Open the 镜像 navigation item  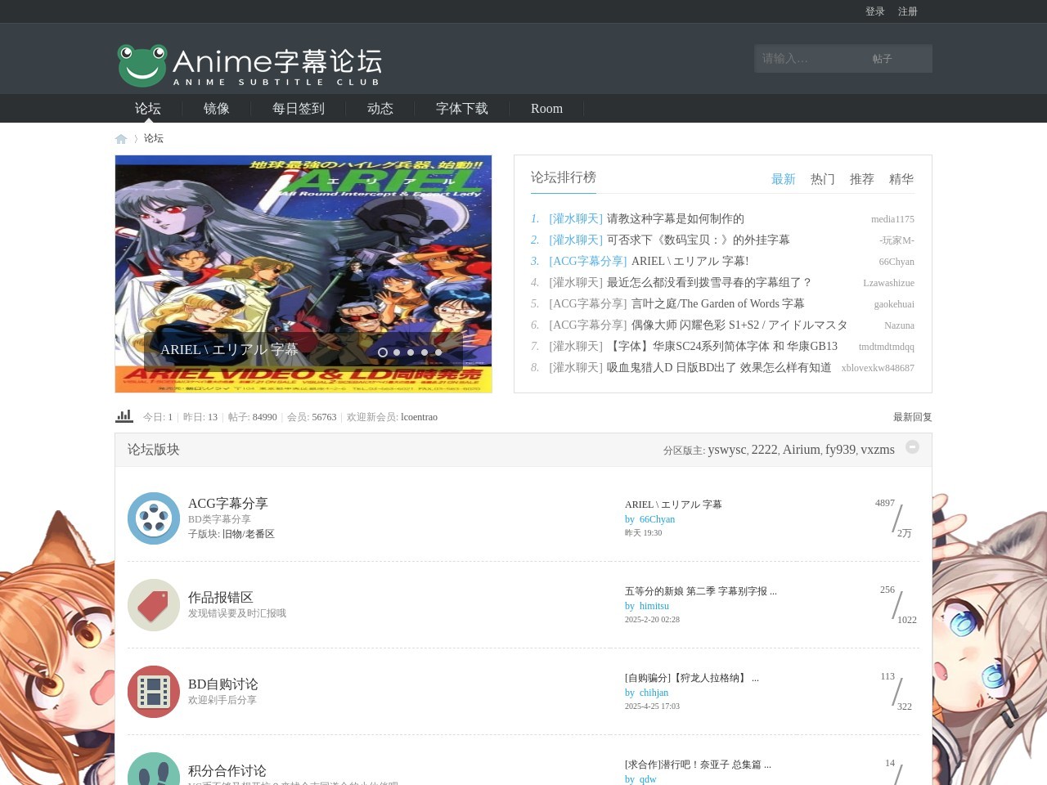(x=217, y=108)
